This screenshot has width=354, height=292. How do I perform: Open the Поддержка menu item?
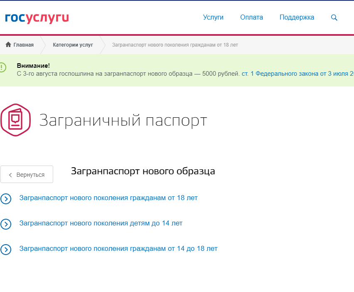(x=297, y=17)
